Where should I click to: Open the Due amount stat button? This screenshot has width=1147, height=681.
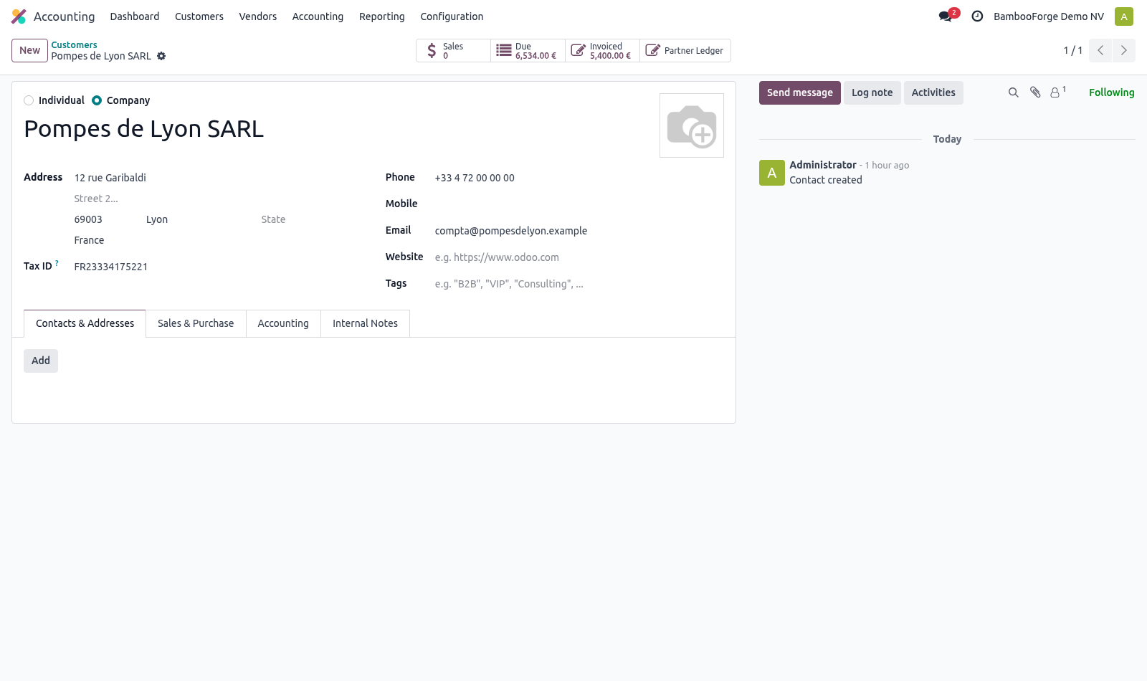click(528, 51)
